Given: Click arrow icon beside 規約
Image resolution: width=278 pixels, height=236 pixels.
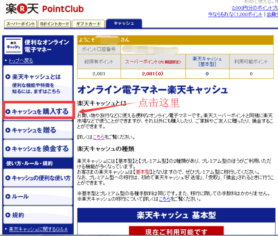Looking at the screenshot, I should pos(8,215).
